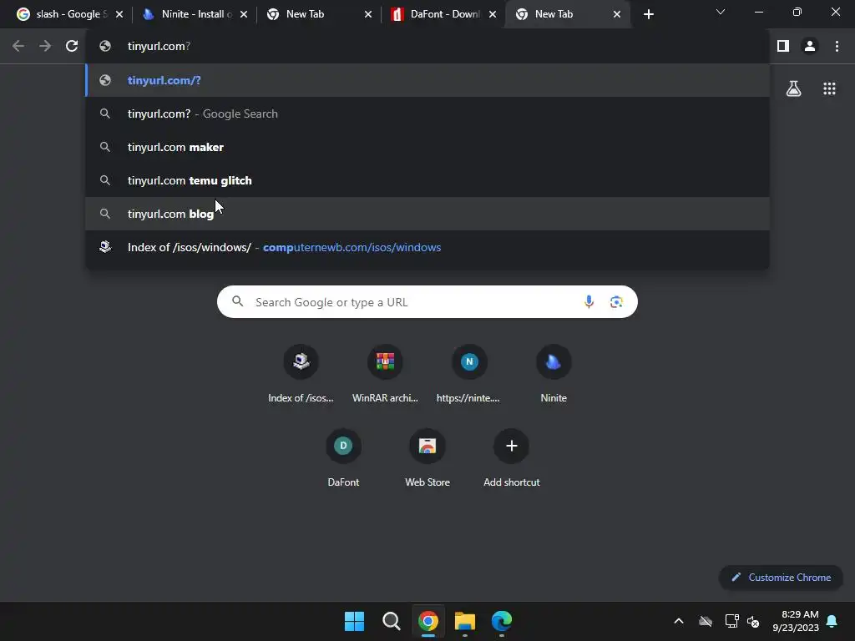Screen dimensions: 855x641
Task: Open the side panel icon
Action: point(783,47)
